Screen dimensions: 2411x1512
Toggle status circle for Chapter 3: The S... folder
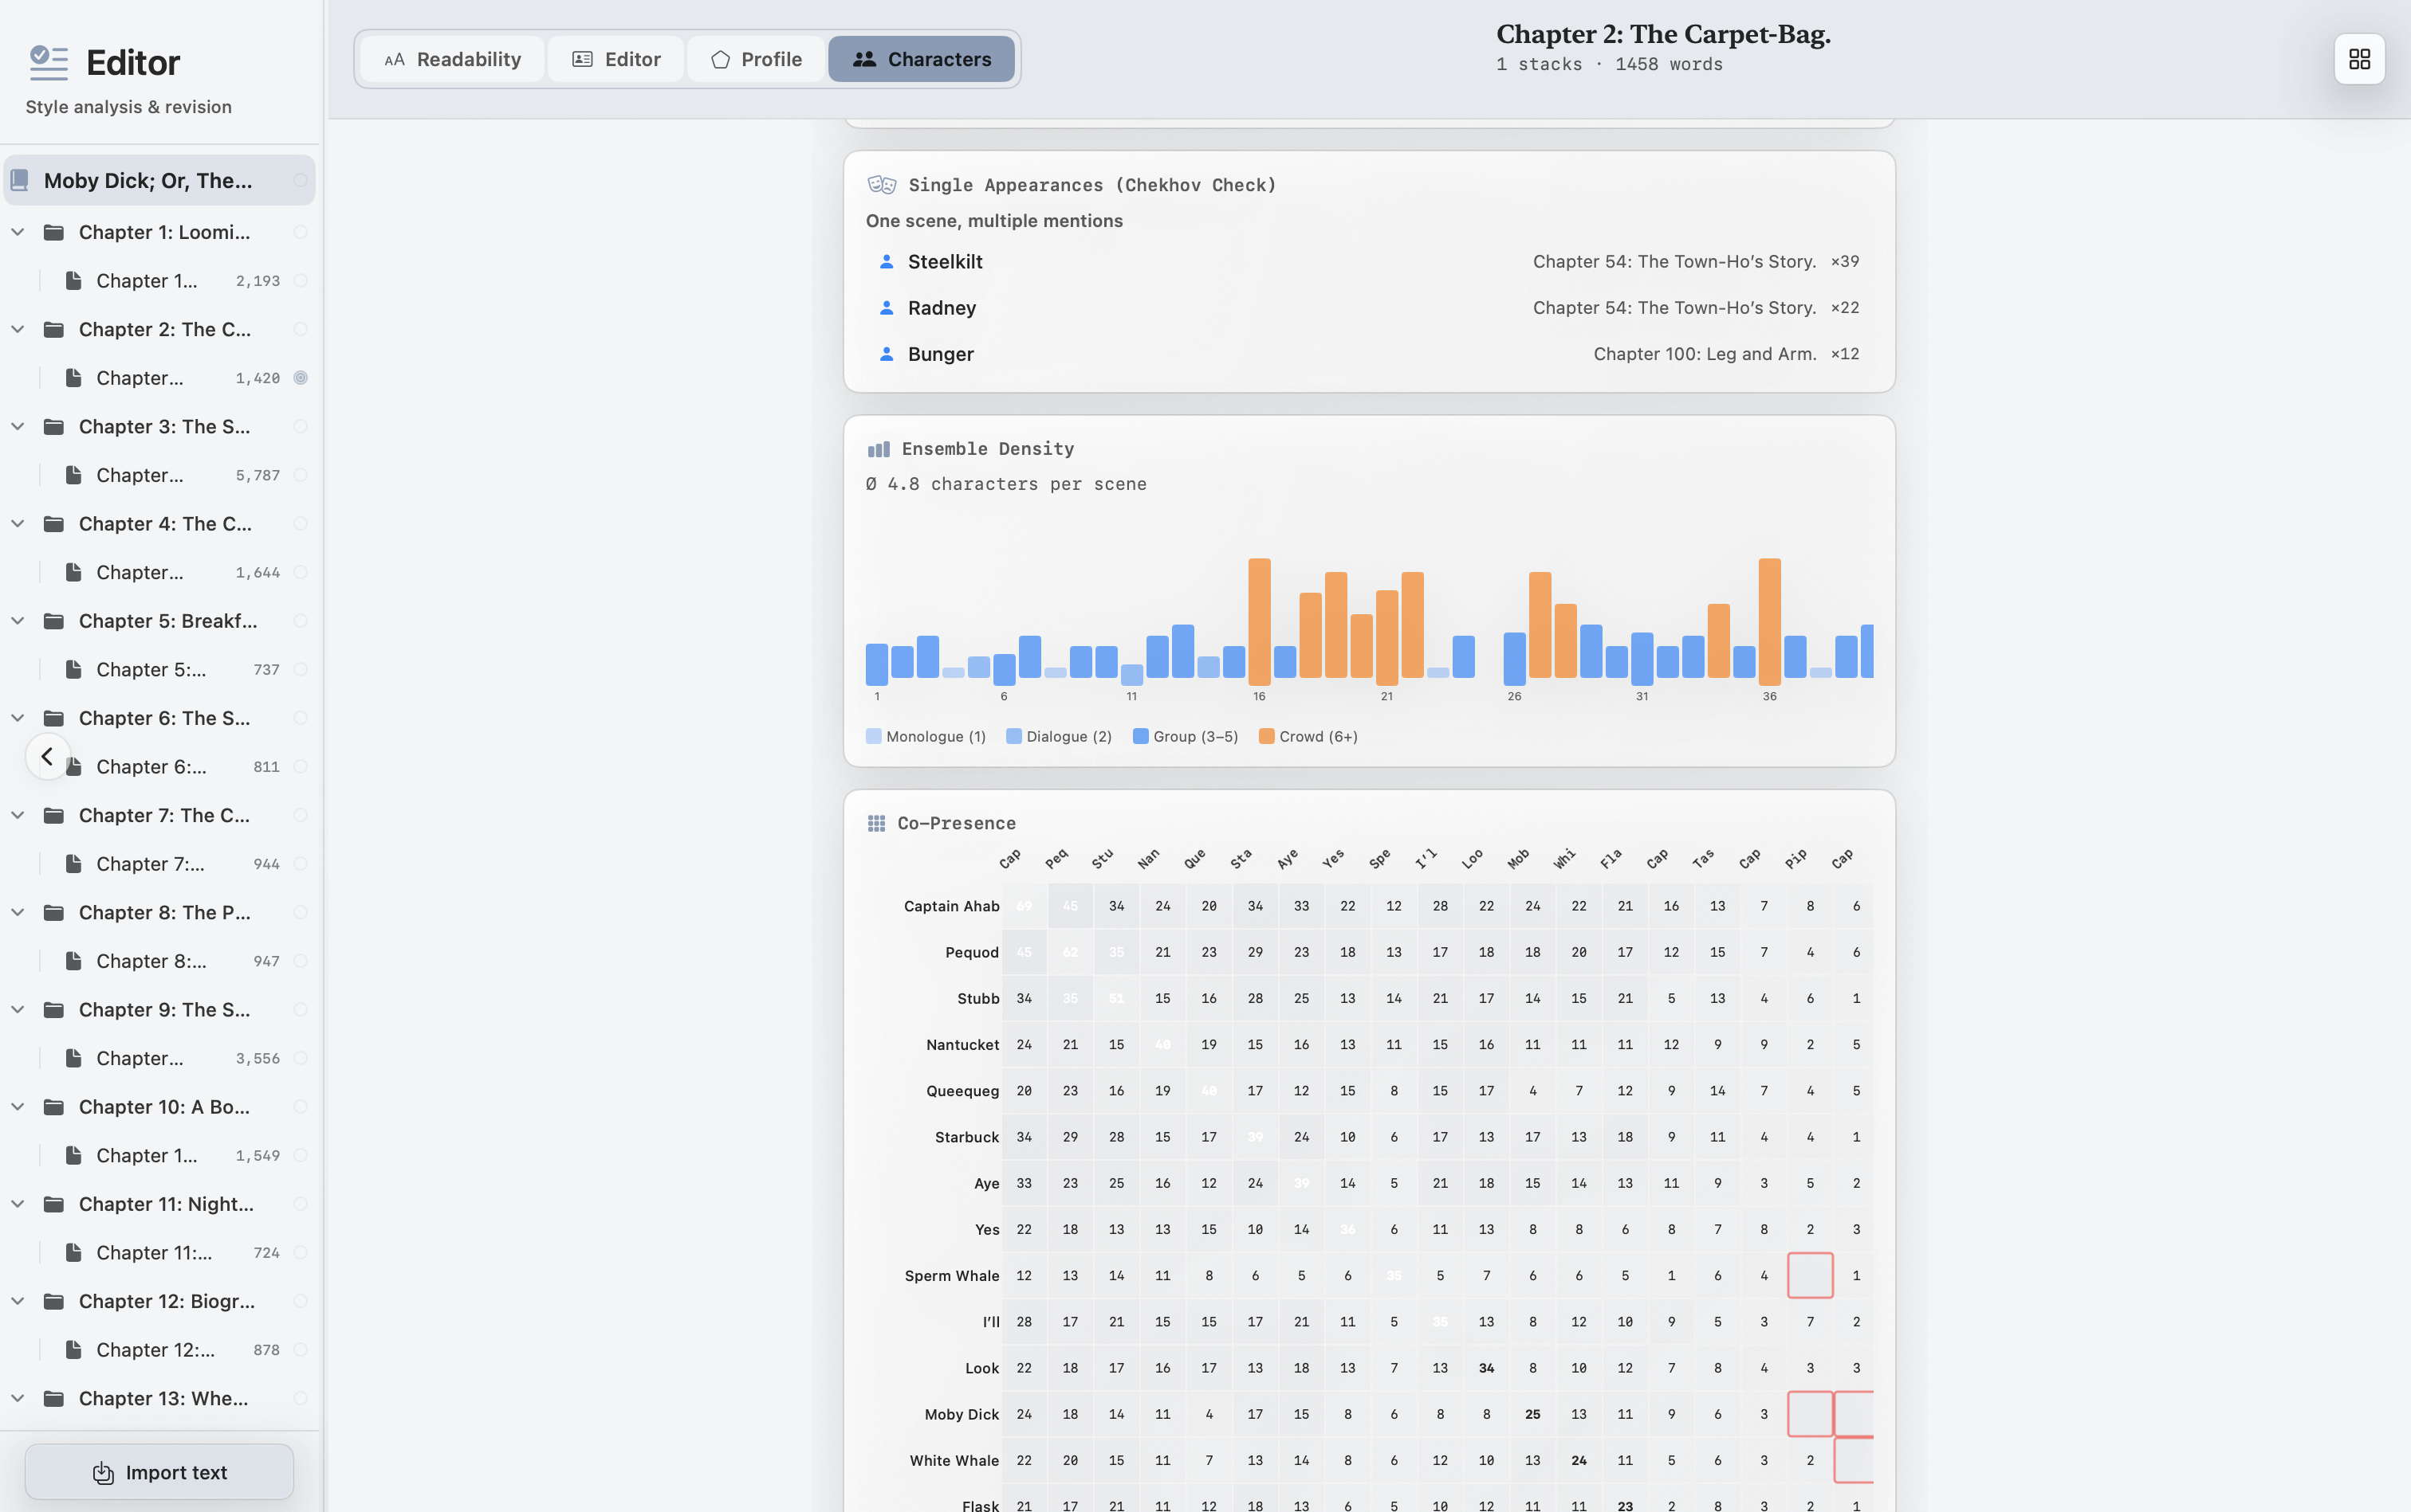coord(301,427)
